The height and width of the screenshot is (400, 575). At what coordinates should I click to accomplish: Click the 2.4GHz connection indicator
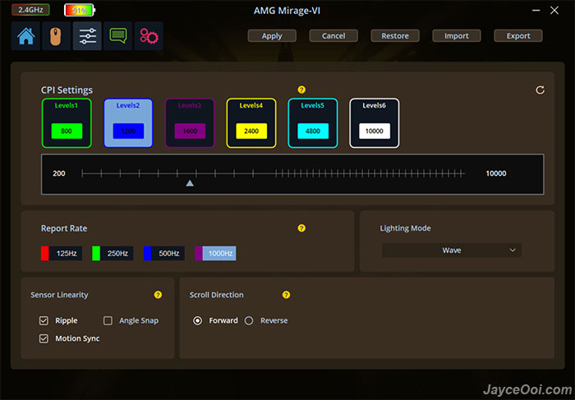coord(31,10)
